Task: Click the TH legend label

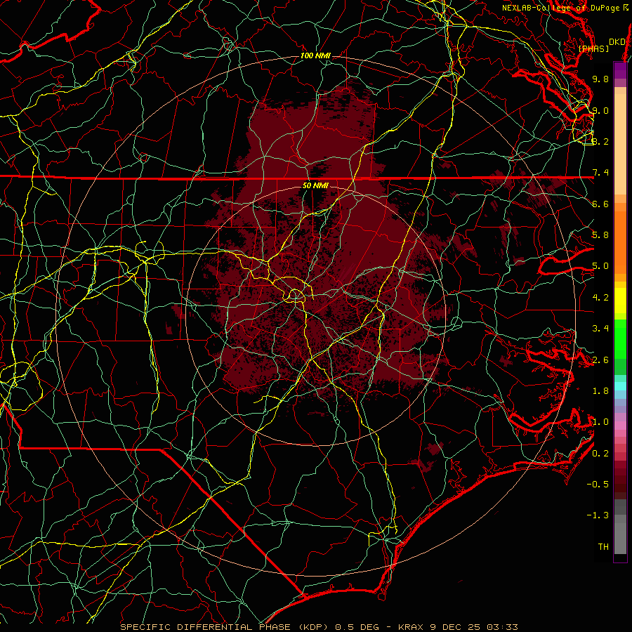Action: (x=603, y=547)
